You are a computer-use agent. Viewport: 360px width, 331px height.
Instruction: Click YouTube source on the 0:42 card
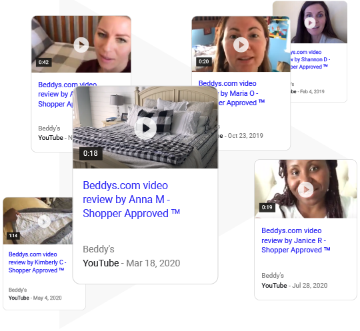[51, 138]
